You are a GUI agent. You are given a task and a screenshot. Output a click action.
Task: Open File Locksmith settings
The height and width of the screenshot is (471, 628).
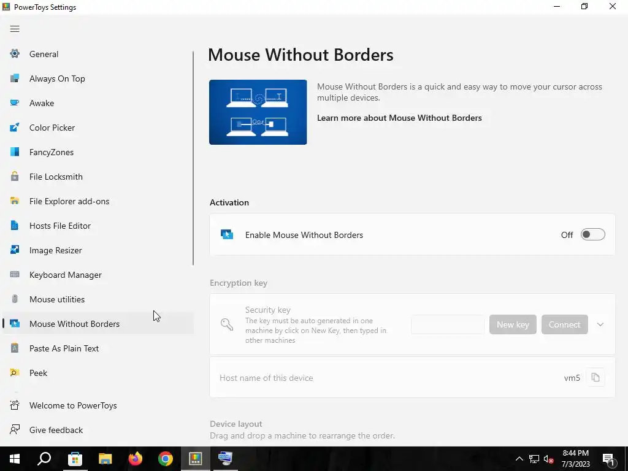pos(98,177)
